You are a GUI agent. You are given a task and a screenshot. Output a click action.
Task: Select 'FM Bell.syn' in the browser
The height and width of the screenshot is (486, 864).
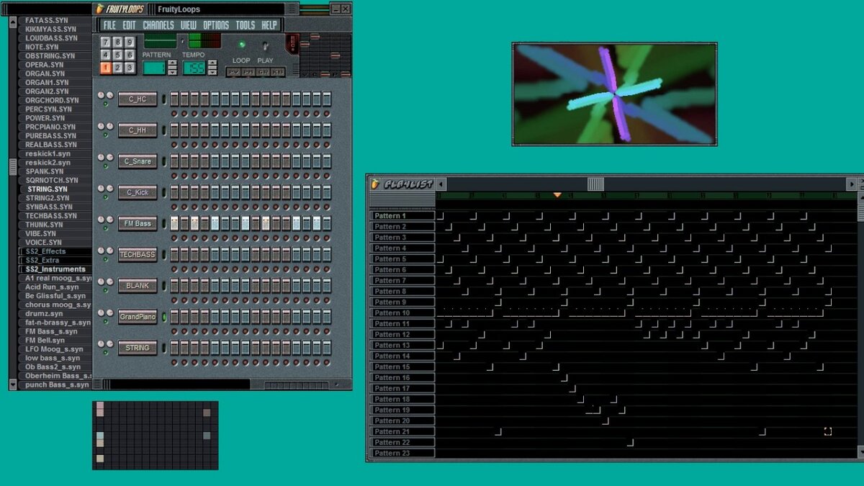pyautogui.click(x=45, y=341)
